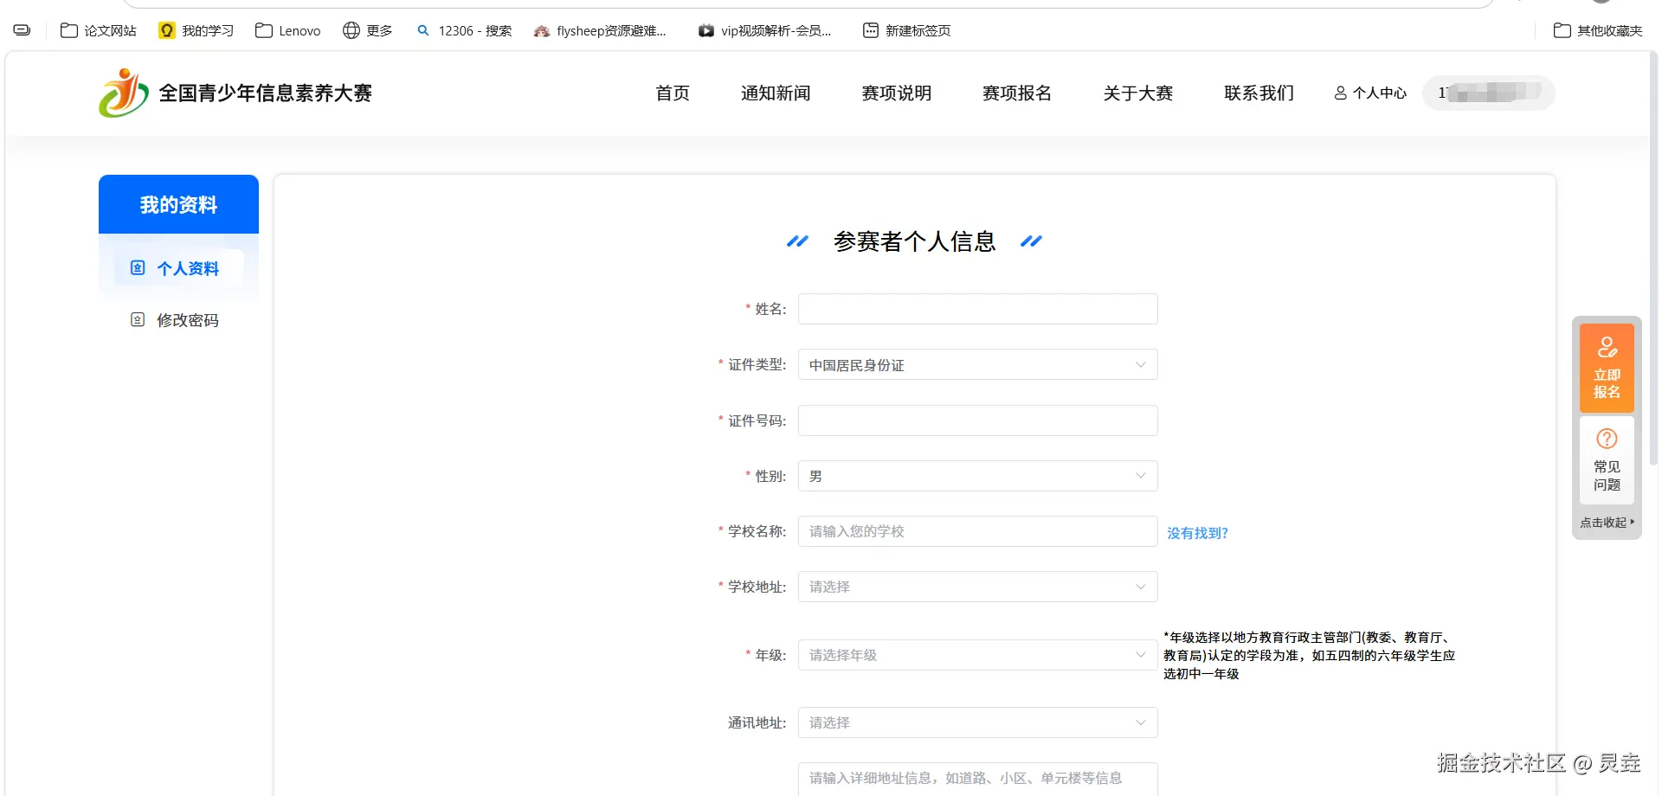This screenshot has height=796, width=1662.
Task: Click the 学校名称 input field
Action: [977, 531]
